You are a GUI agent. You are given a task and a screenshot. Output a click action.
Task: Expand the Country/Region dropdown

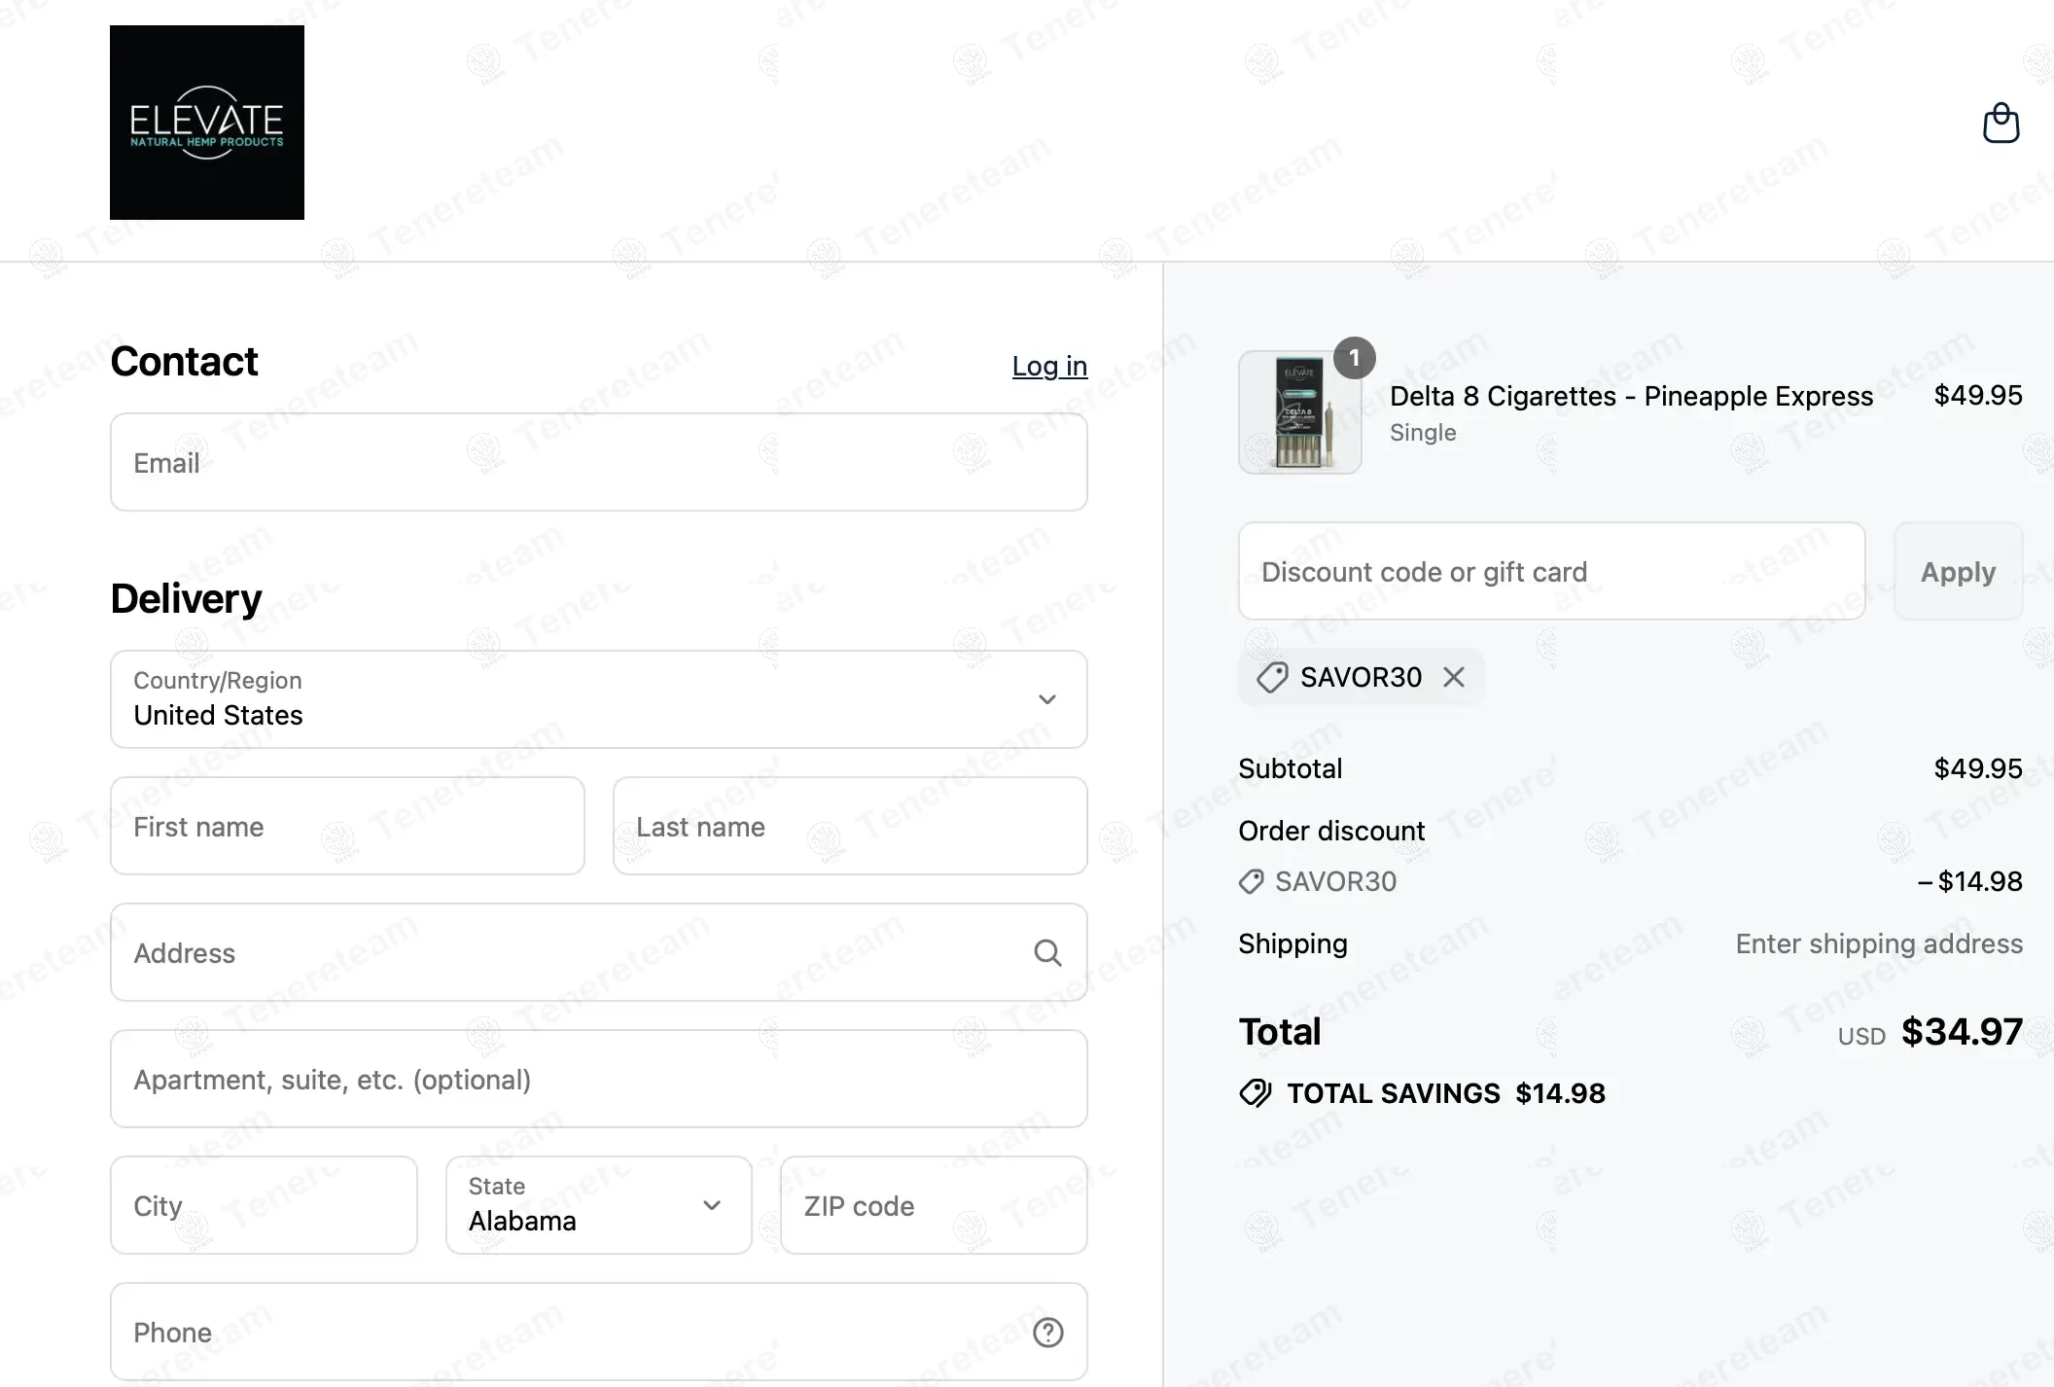(x=598, y=699)
